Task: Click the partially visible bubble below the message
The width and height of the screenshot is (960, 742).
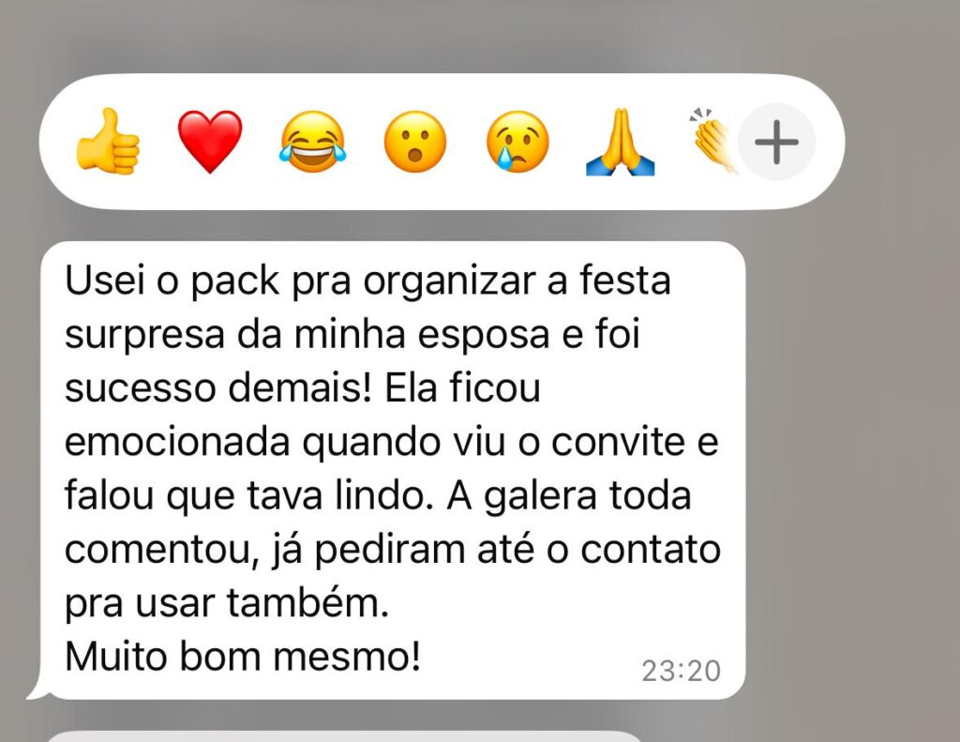Action: pos(343,735)
